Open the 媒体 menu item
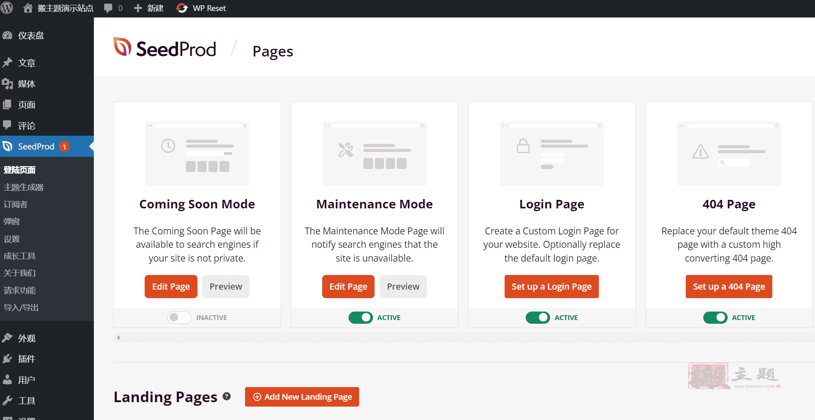The image size is (815, 420). coord(47,84)
